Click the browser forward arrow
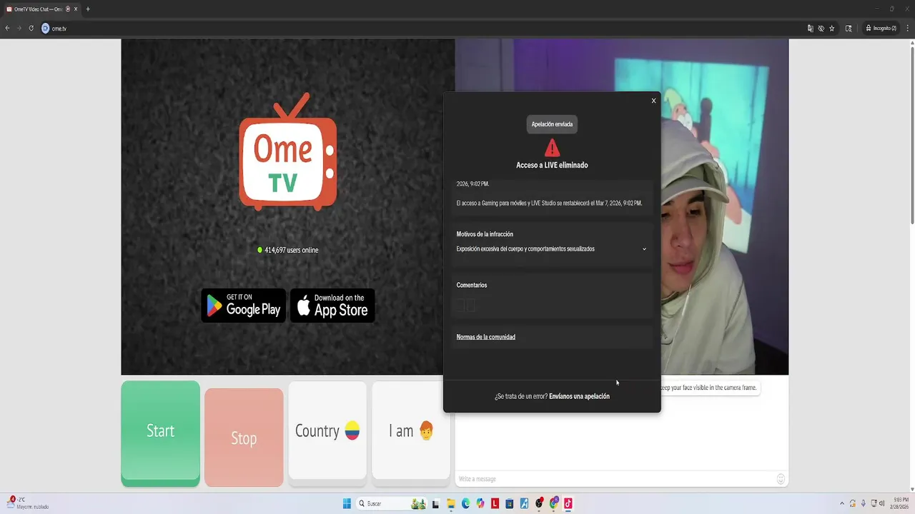The height and width of the screenshot is (514, 915). 19,29
